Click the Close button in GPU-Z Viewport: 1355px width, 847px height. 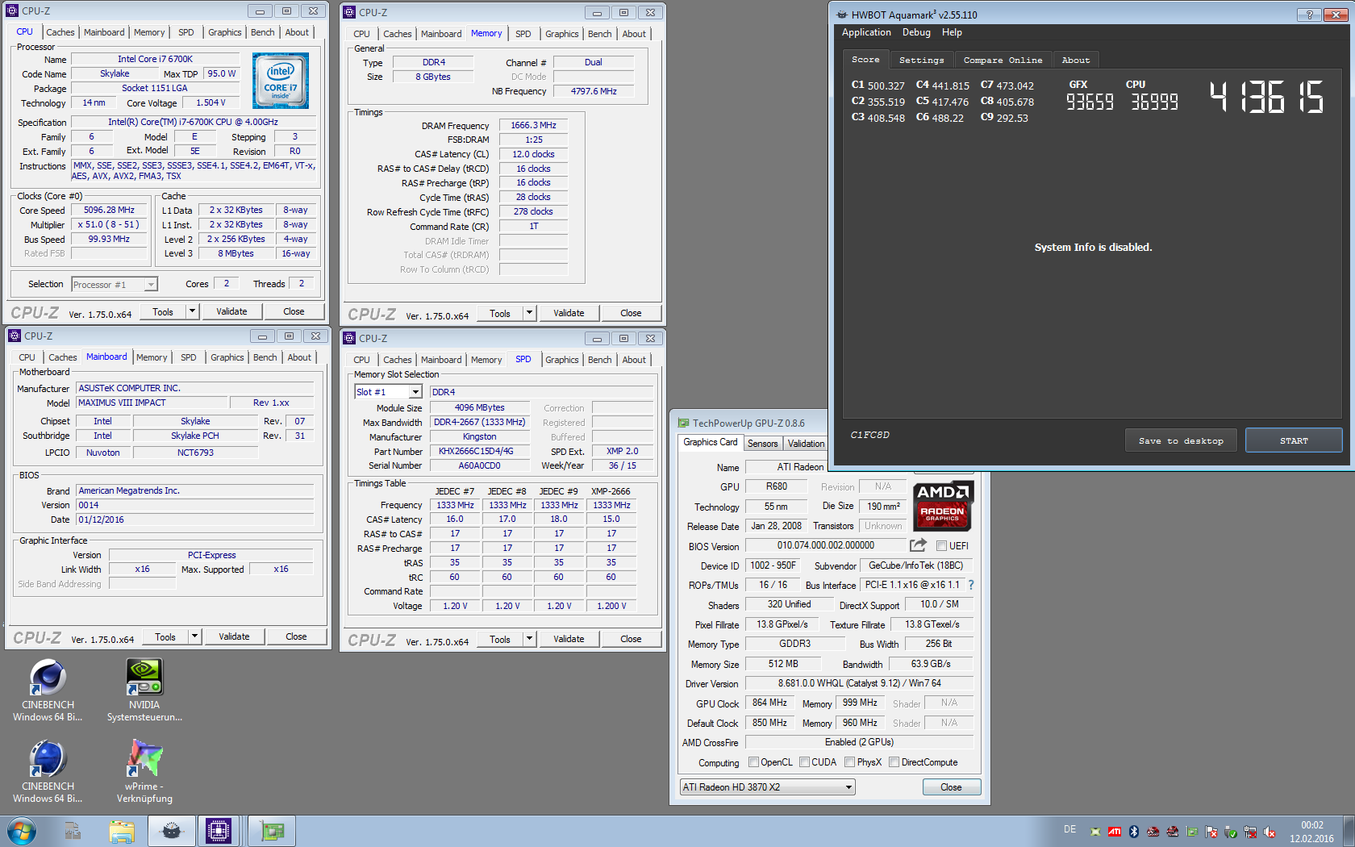(951, 787)
